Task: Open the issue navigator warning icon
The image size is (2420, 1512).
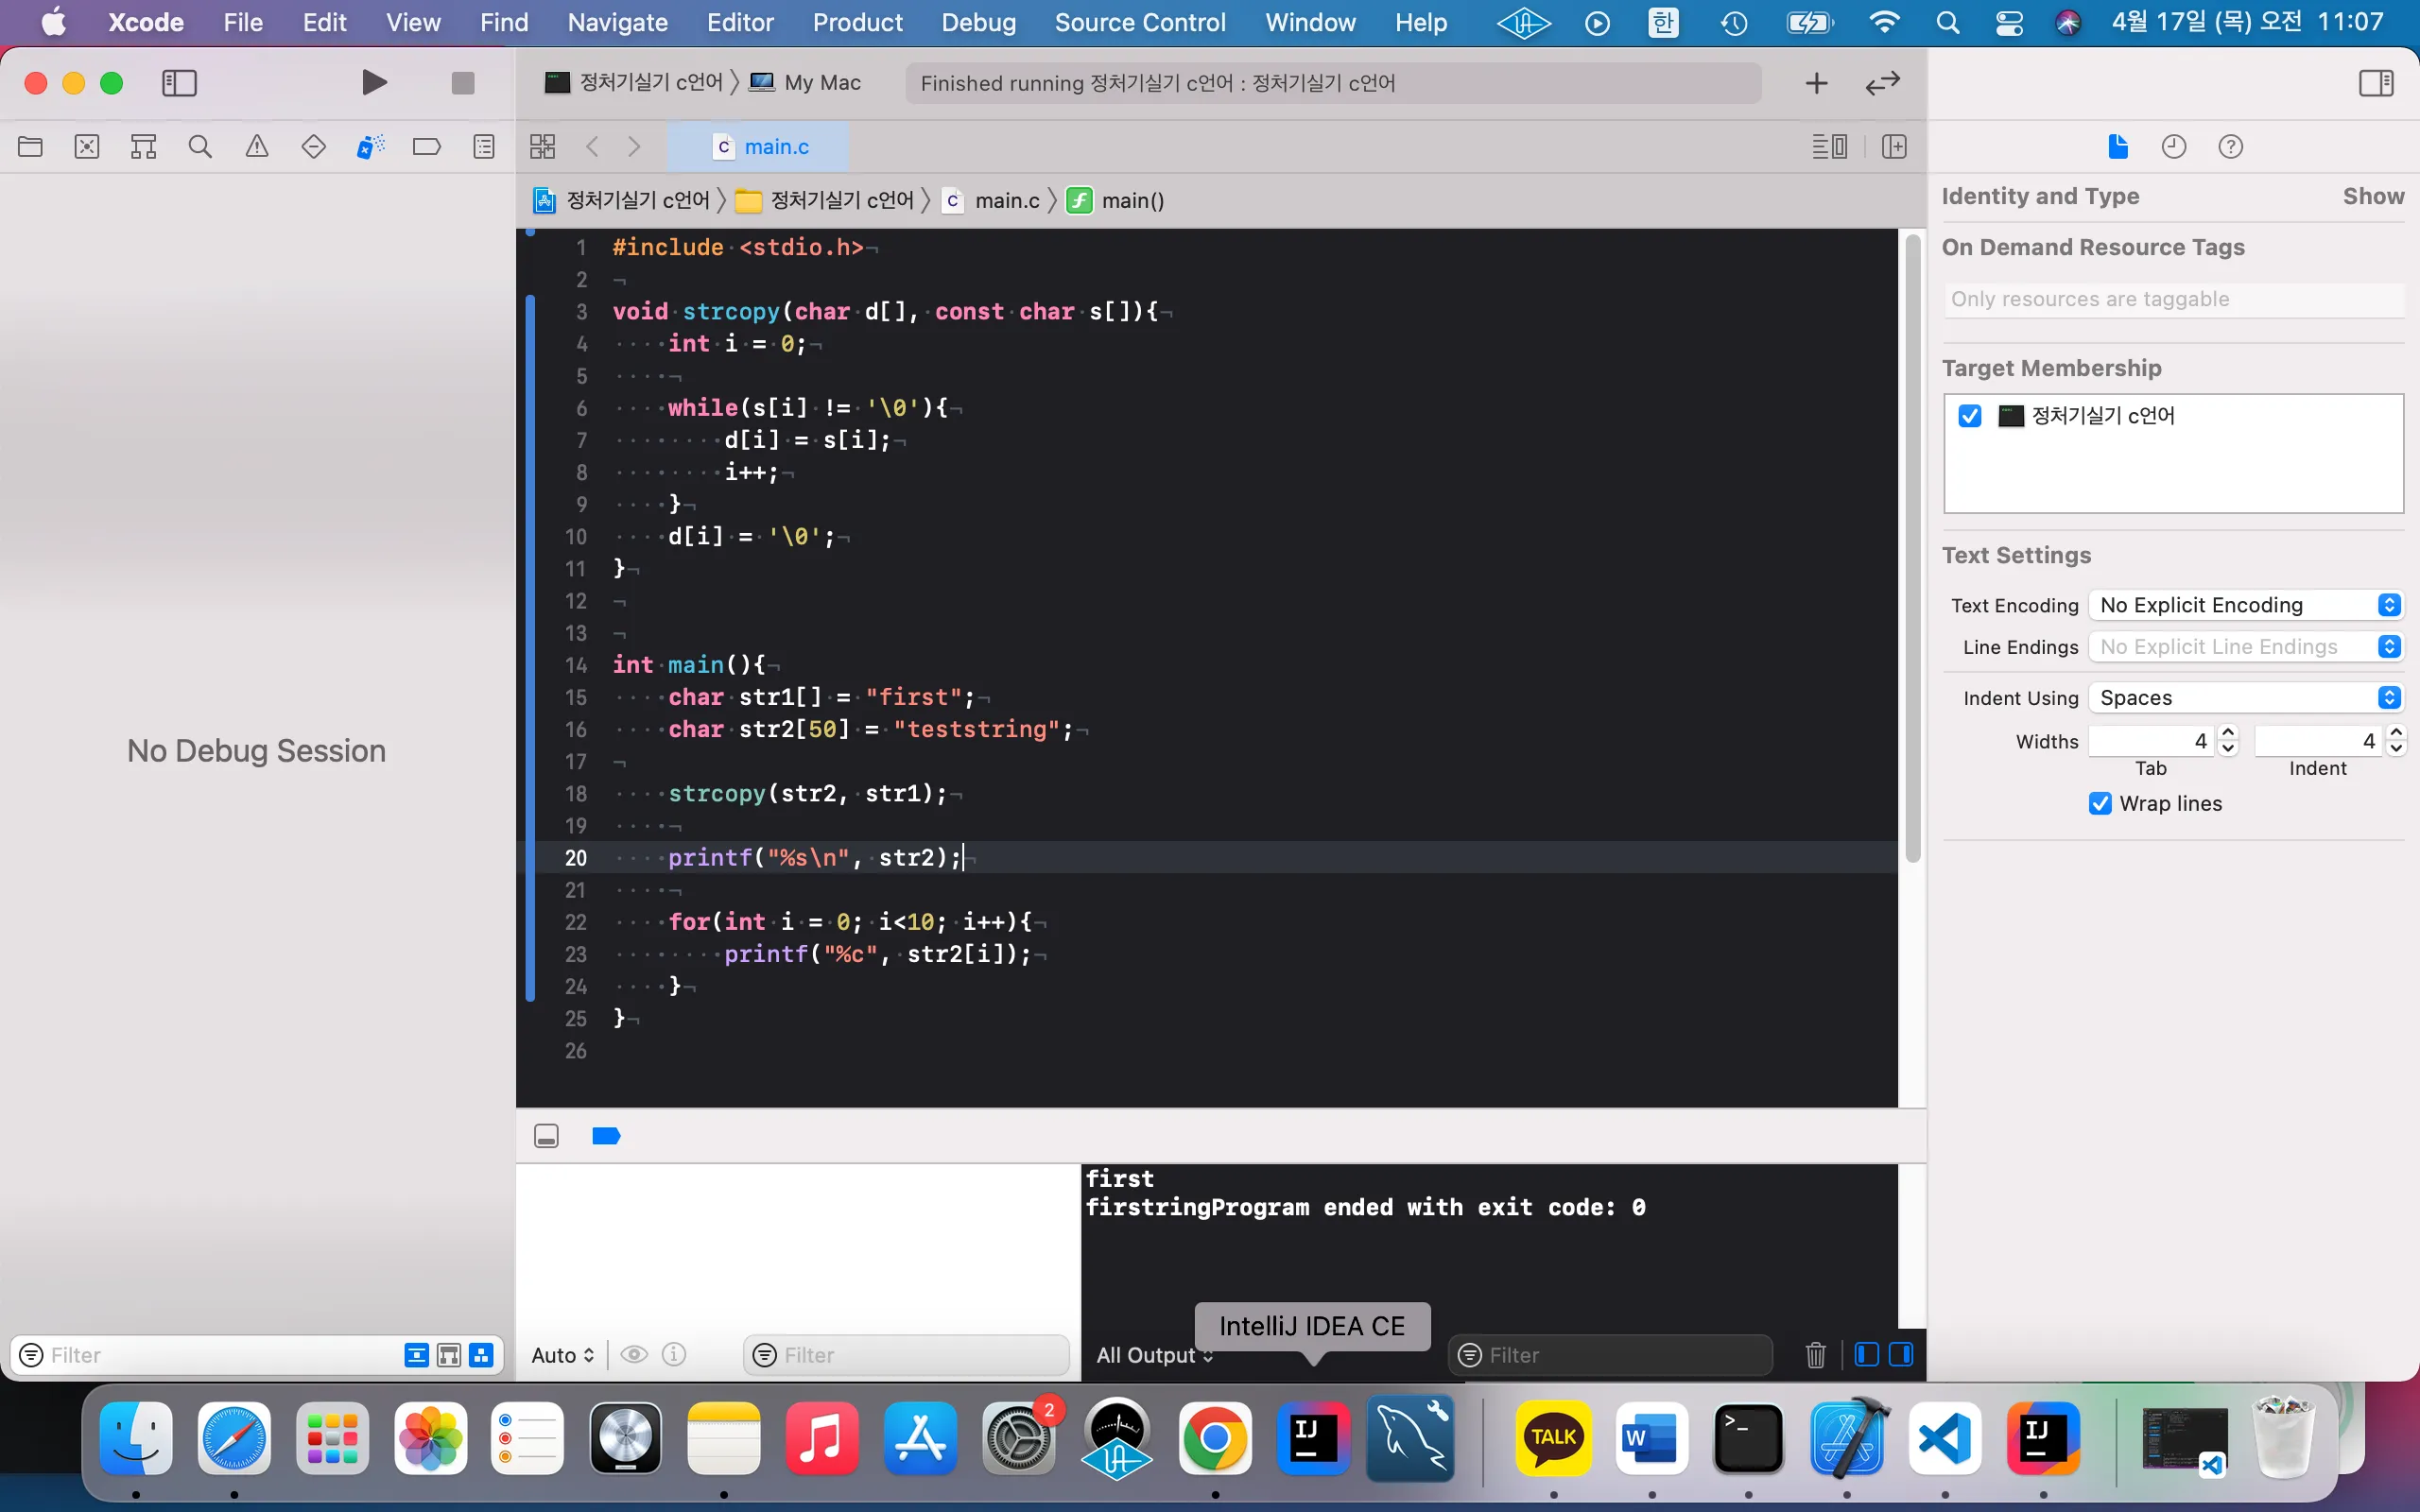Action: click(x=257, y=147)
